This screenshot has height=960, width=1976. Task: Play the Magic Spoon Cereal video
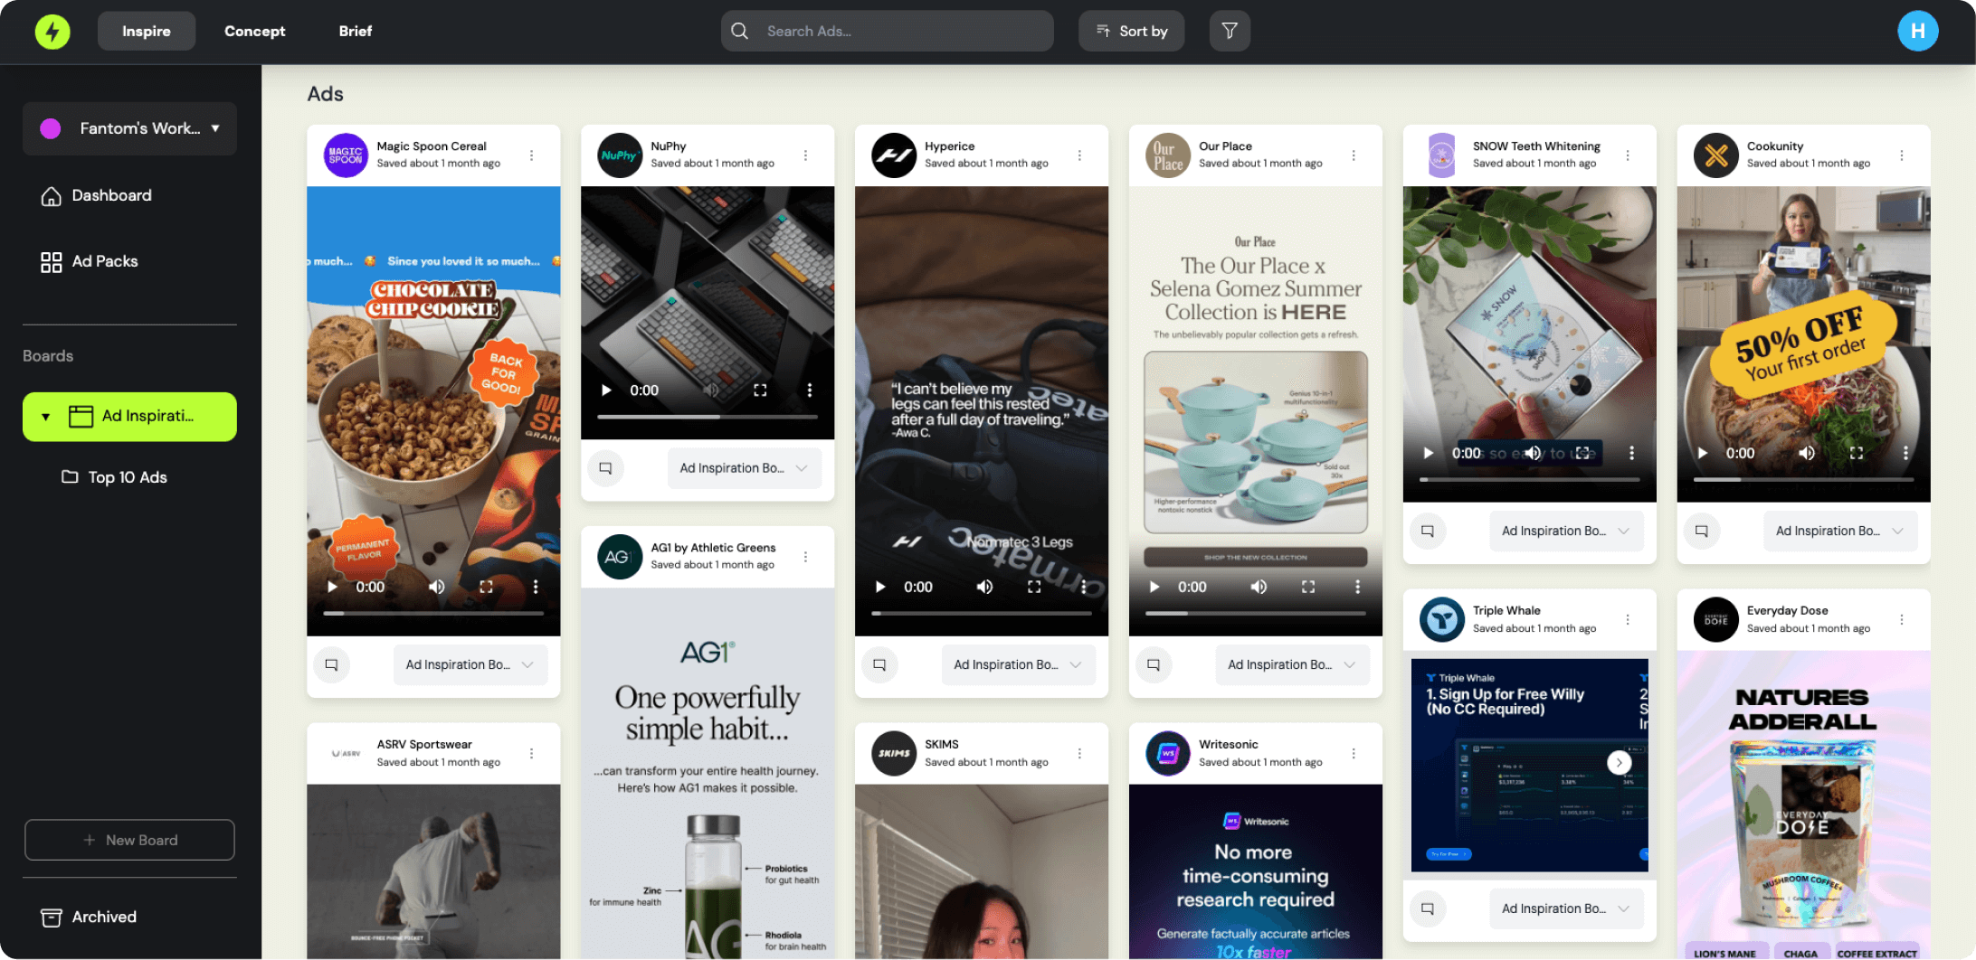coord(332,588)
